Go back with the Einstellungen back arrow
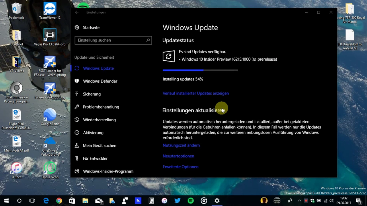Viewport: 367px width, 206px height. click(x=77, y=12)
